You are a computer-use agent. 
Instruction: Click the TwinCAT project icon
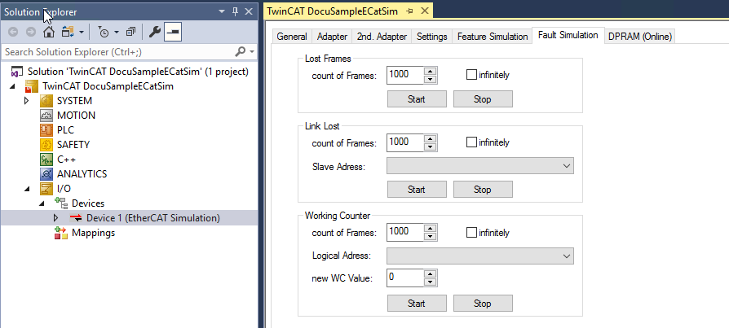click(x=32, y=86)
